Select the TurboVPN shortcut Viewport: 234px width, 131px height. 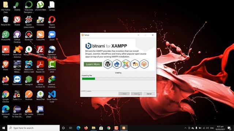(x=40, y=36)
